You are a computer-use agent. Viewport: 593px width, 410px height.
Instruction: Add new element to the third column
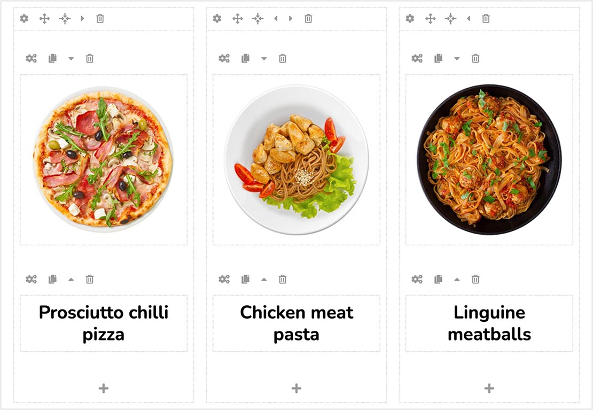tap(489, 388)
